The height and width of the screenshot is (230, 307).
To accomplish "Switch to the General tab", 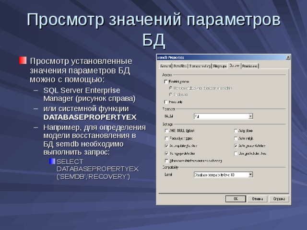I will point(165,66).
